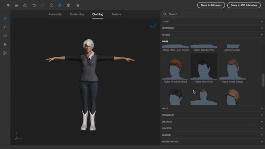Image resolution: width=265 pixels, height=149 pixels.
Task: Select the blue shaded cube view mode
Action: tap(60, 5)
